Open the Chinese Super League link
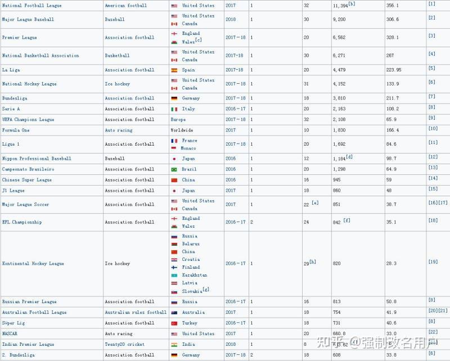The height and width of the screenshot is (361, 450). (27, 180)
